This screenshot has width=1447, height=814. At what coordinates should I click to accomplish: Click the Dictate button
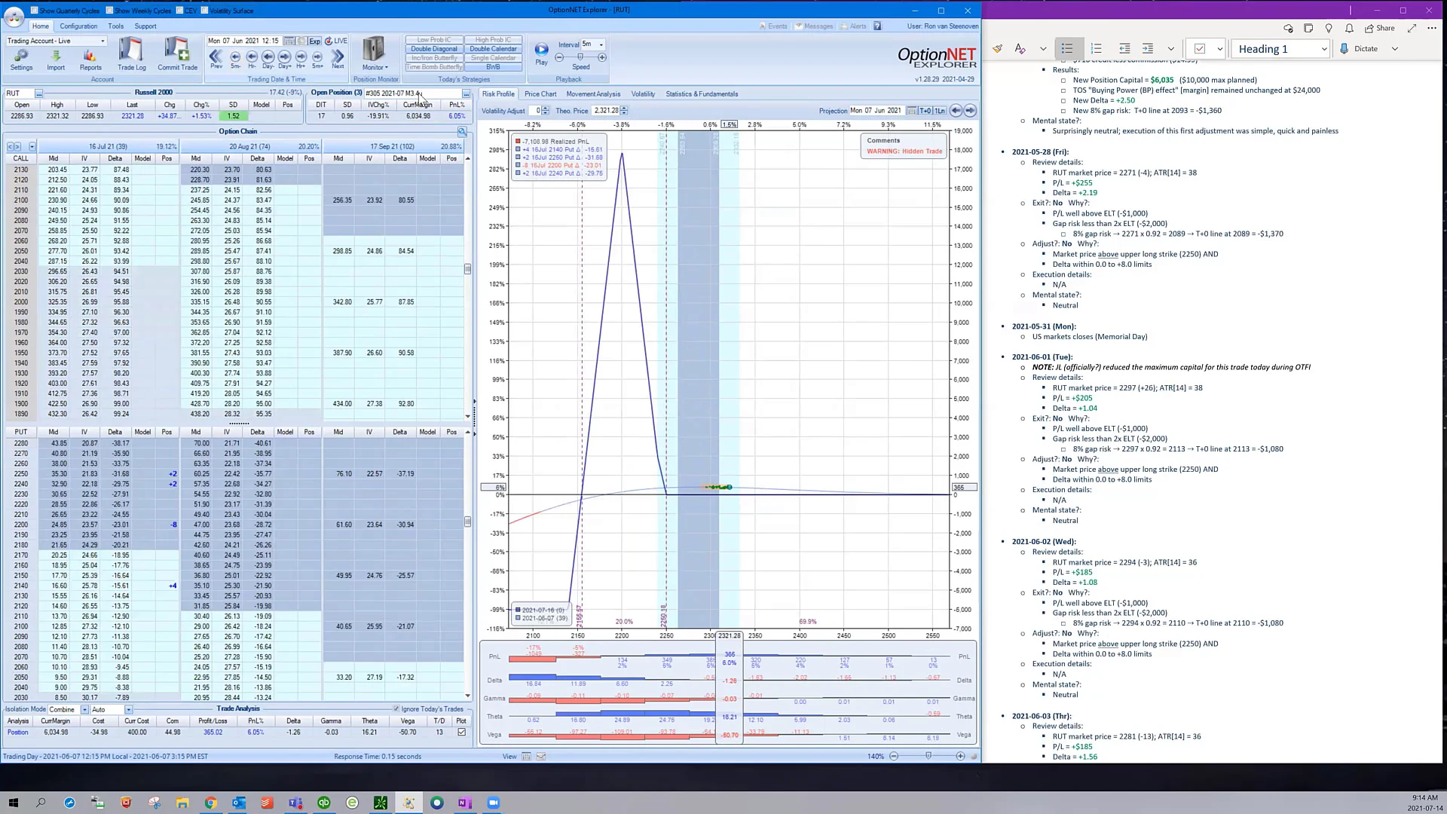point(1359,49)
